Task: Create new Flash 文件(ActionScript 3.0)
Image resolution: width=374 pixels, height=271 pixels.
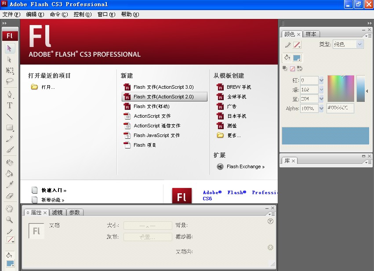Action: click(163, 87)
